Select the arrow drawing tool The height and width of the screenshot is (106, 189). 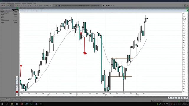pos(17,82)
